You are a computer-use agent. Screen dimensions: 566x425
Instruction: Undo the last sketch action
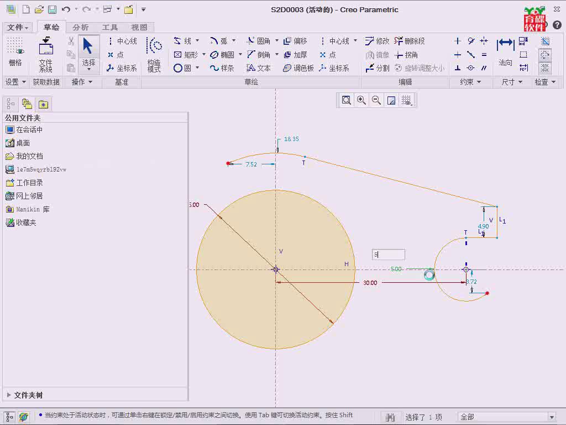66,9
